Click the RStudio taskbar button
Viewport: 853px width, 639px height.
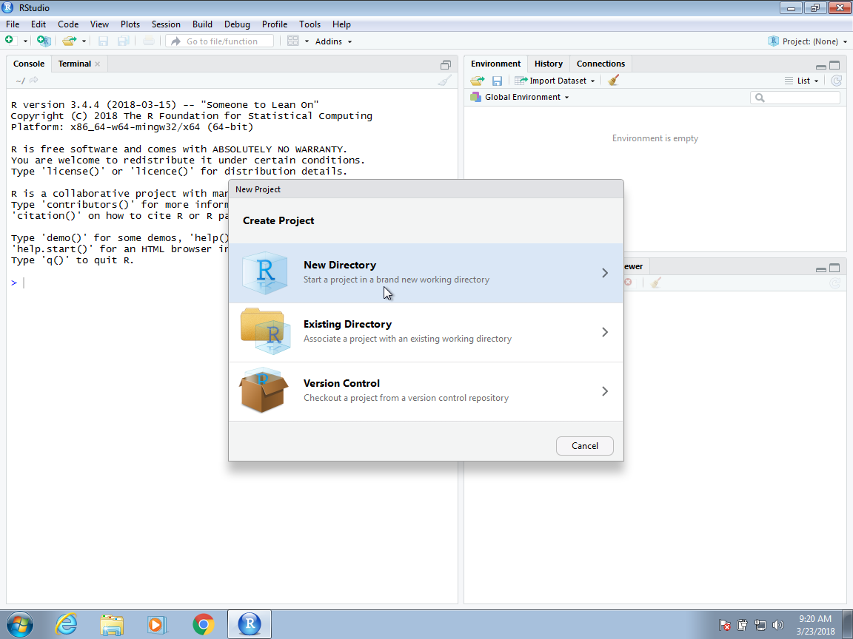249,623
